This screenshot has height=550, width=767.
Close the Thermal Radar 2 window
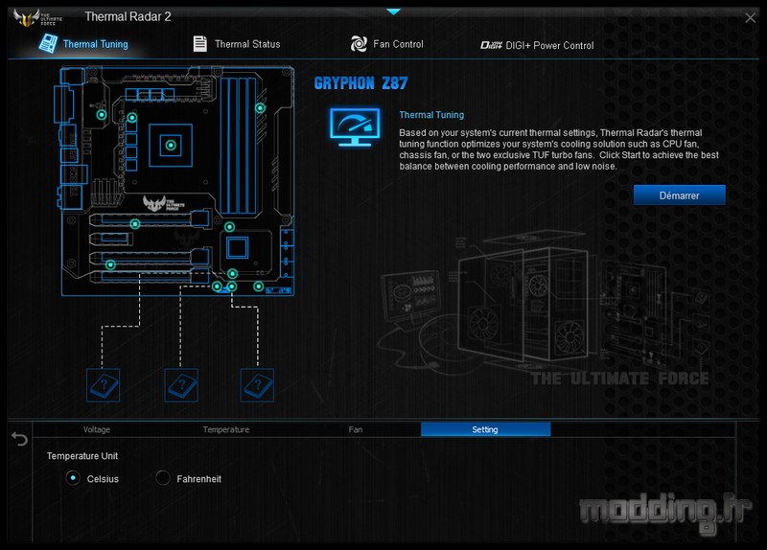pos(750,18)
